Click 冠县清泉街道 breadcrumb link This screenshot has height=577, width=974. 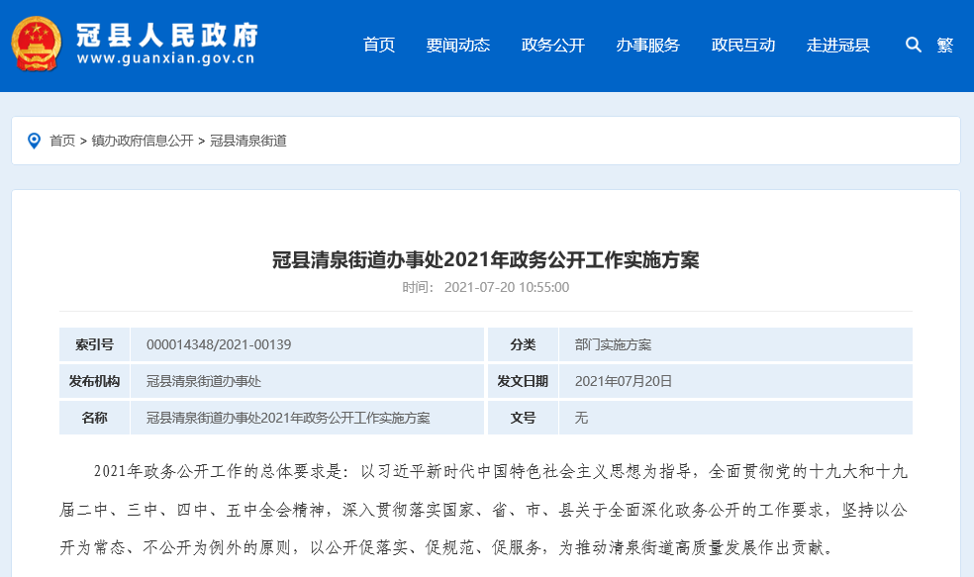coord(247,141)
